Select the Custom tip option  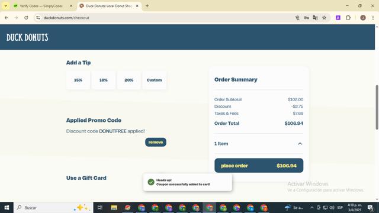[154, 80]
